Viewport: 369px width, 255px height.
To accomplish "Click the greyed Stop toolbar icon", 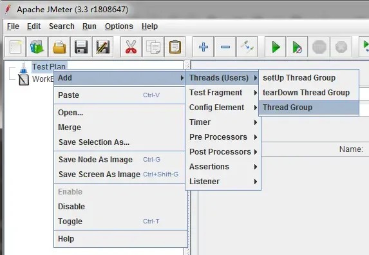I will point(319,47).
